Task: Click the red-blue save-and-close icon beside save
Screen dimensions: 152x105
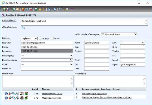Action: [8, 9]
